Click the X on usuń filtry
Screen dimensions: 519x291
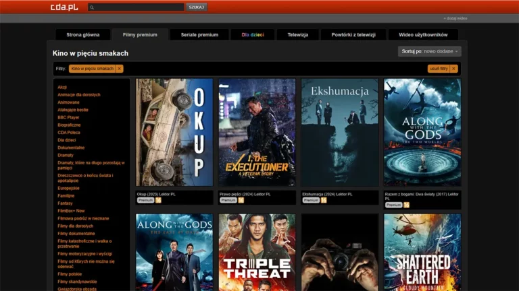click(453, 69)
